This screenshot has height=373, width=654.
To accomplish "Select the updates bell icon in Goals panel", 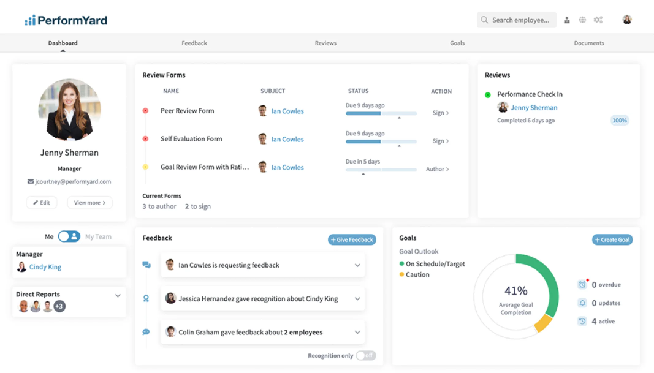I will 582,303.
